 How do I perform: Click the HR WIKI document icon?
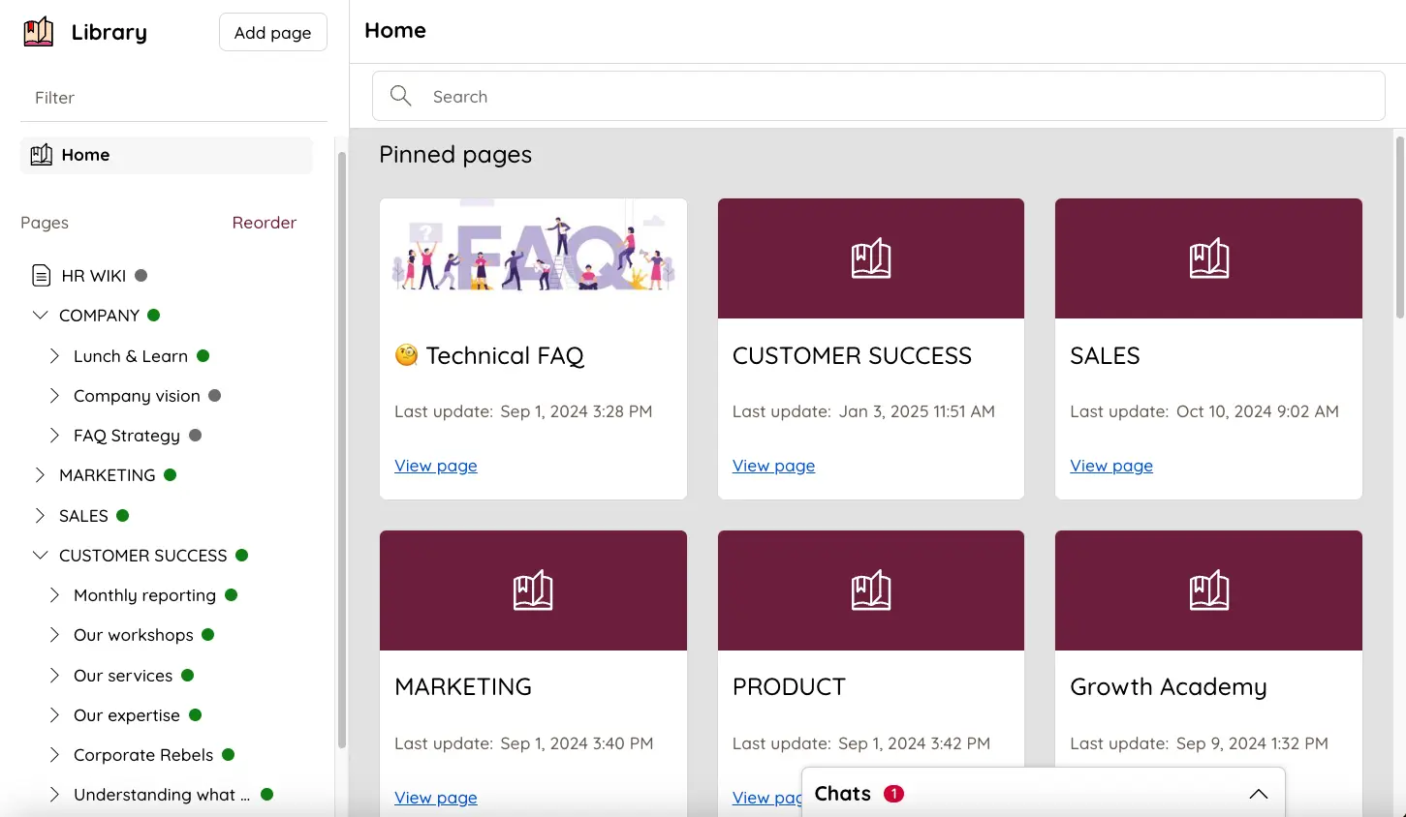41,276
